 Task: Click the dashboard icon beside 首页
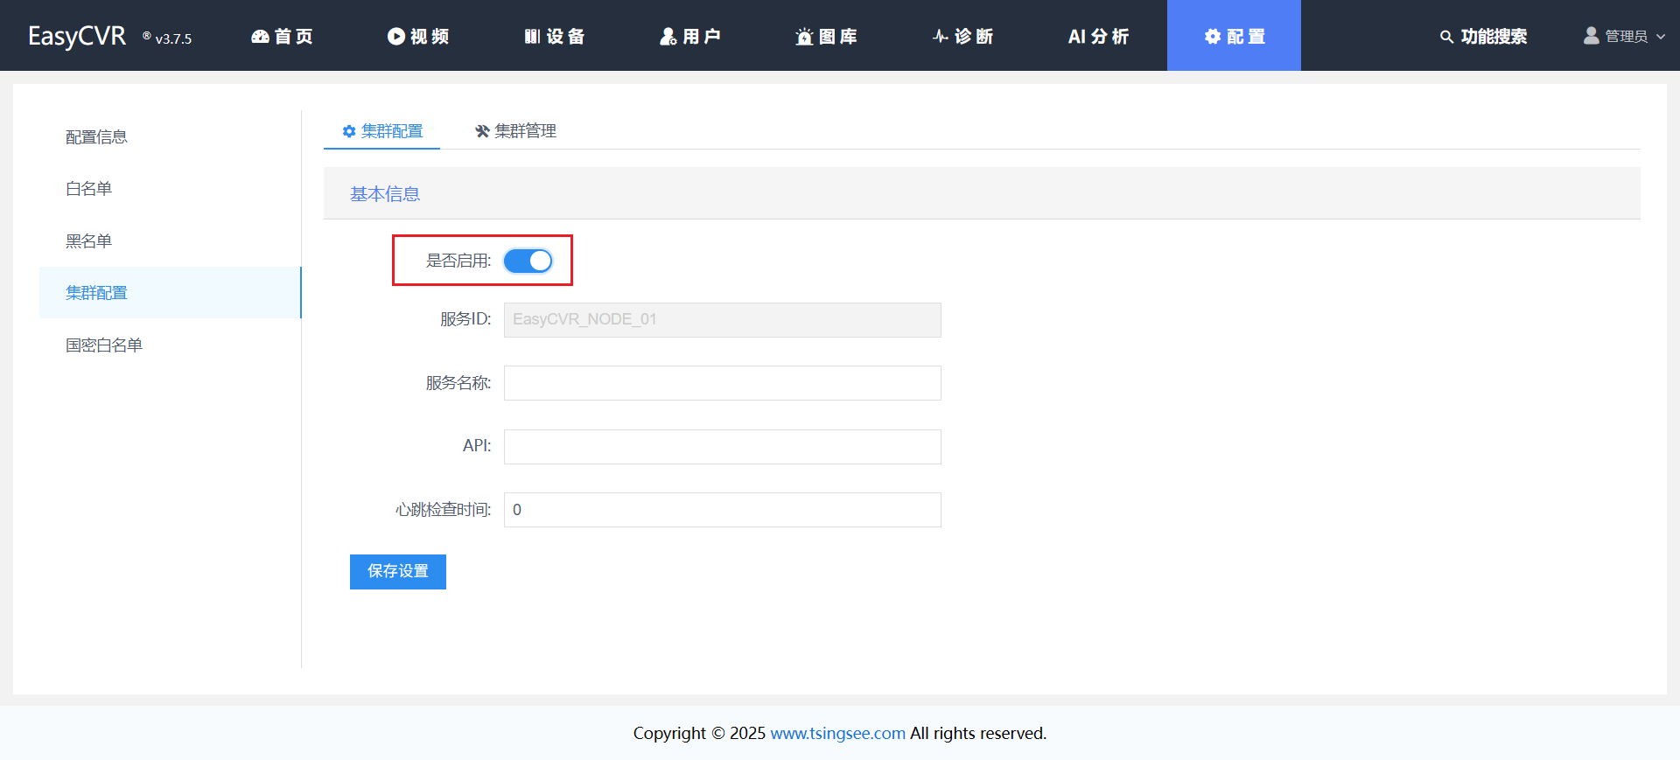[260, 36]
